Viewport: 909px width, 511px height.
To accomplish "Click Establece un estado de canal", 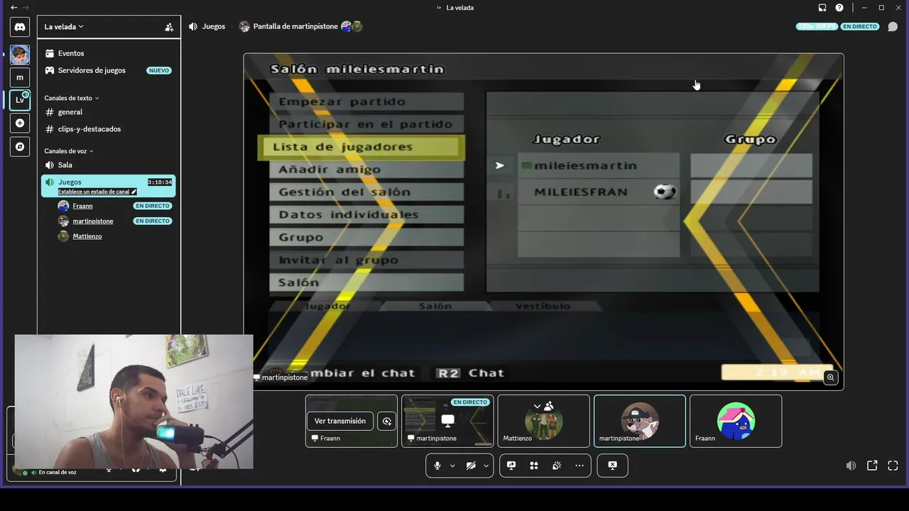I will coord(93,192).
